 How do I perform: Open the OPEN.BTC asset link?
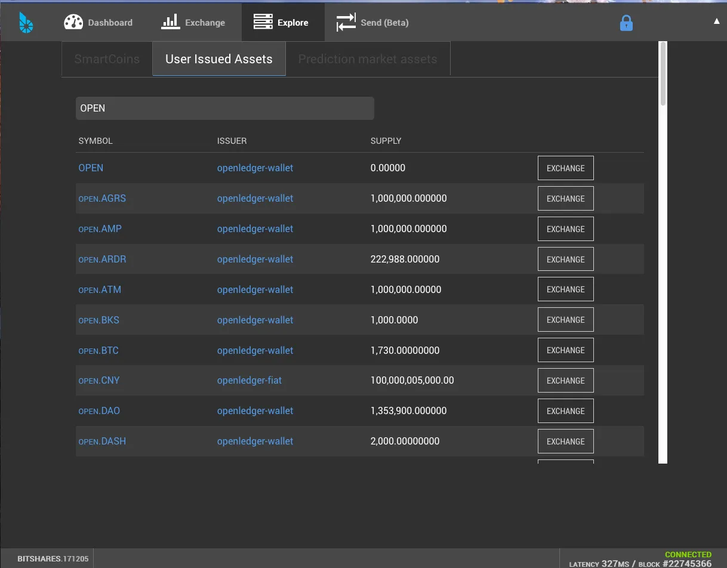click(x=98, y=351)
